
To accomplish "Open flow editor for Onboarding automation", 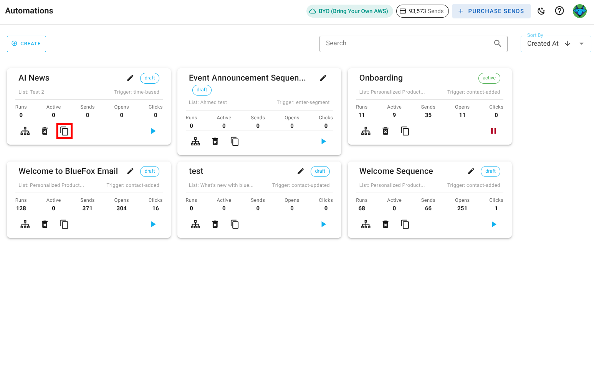I will tap(366, 131).
